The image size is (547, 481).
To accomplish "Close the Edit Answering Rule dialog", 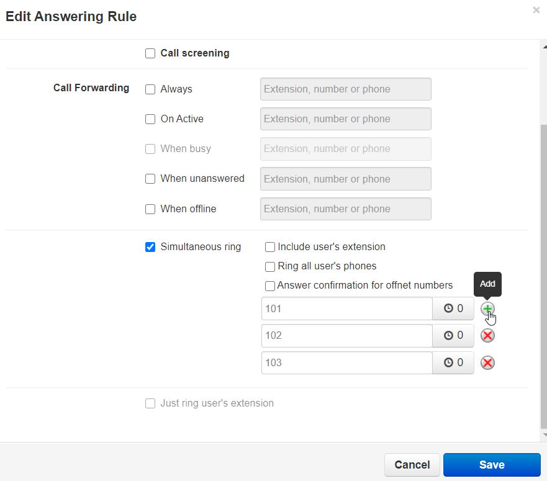I will point(536,11).
